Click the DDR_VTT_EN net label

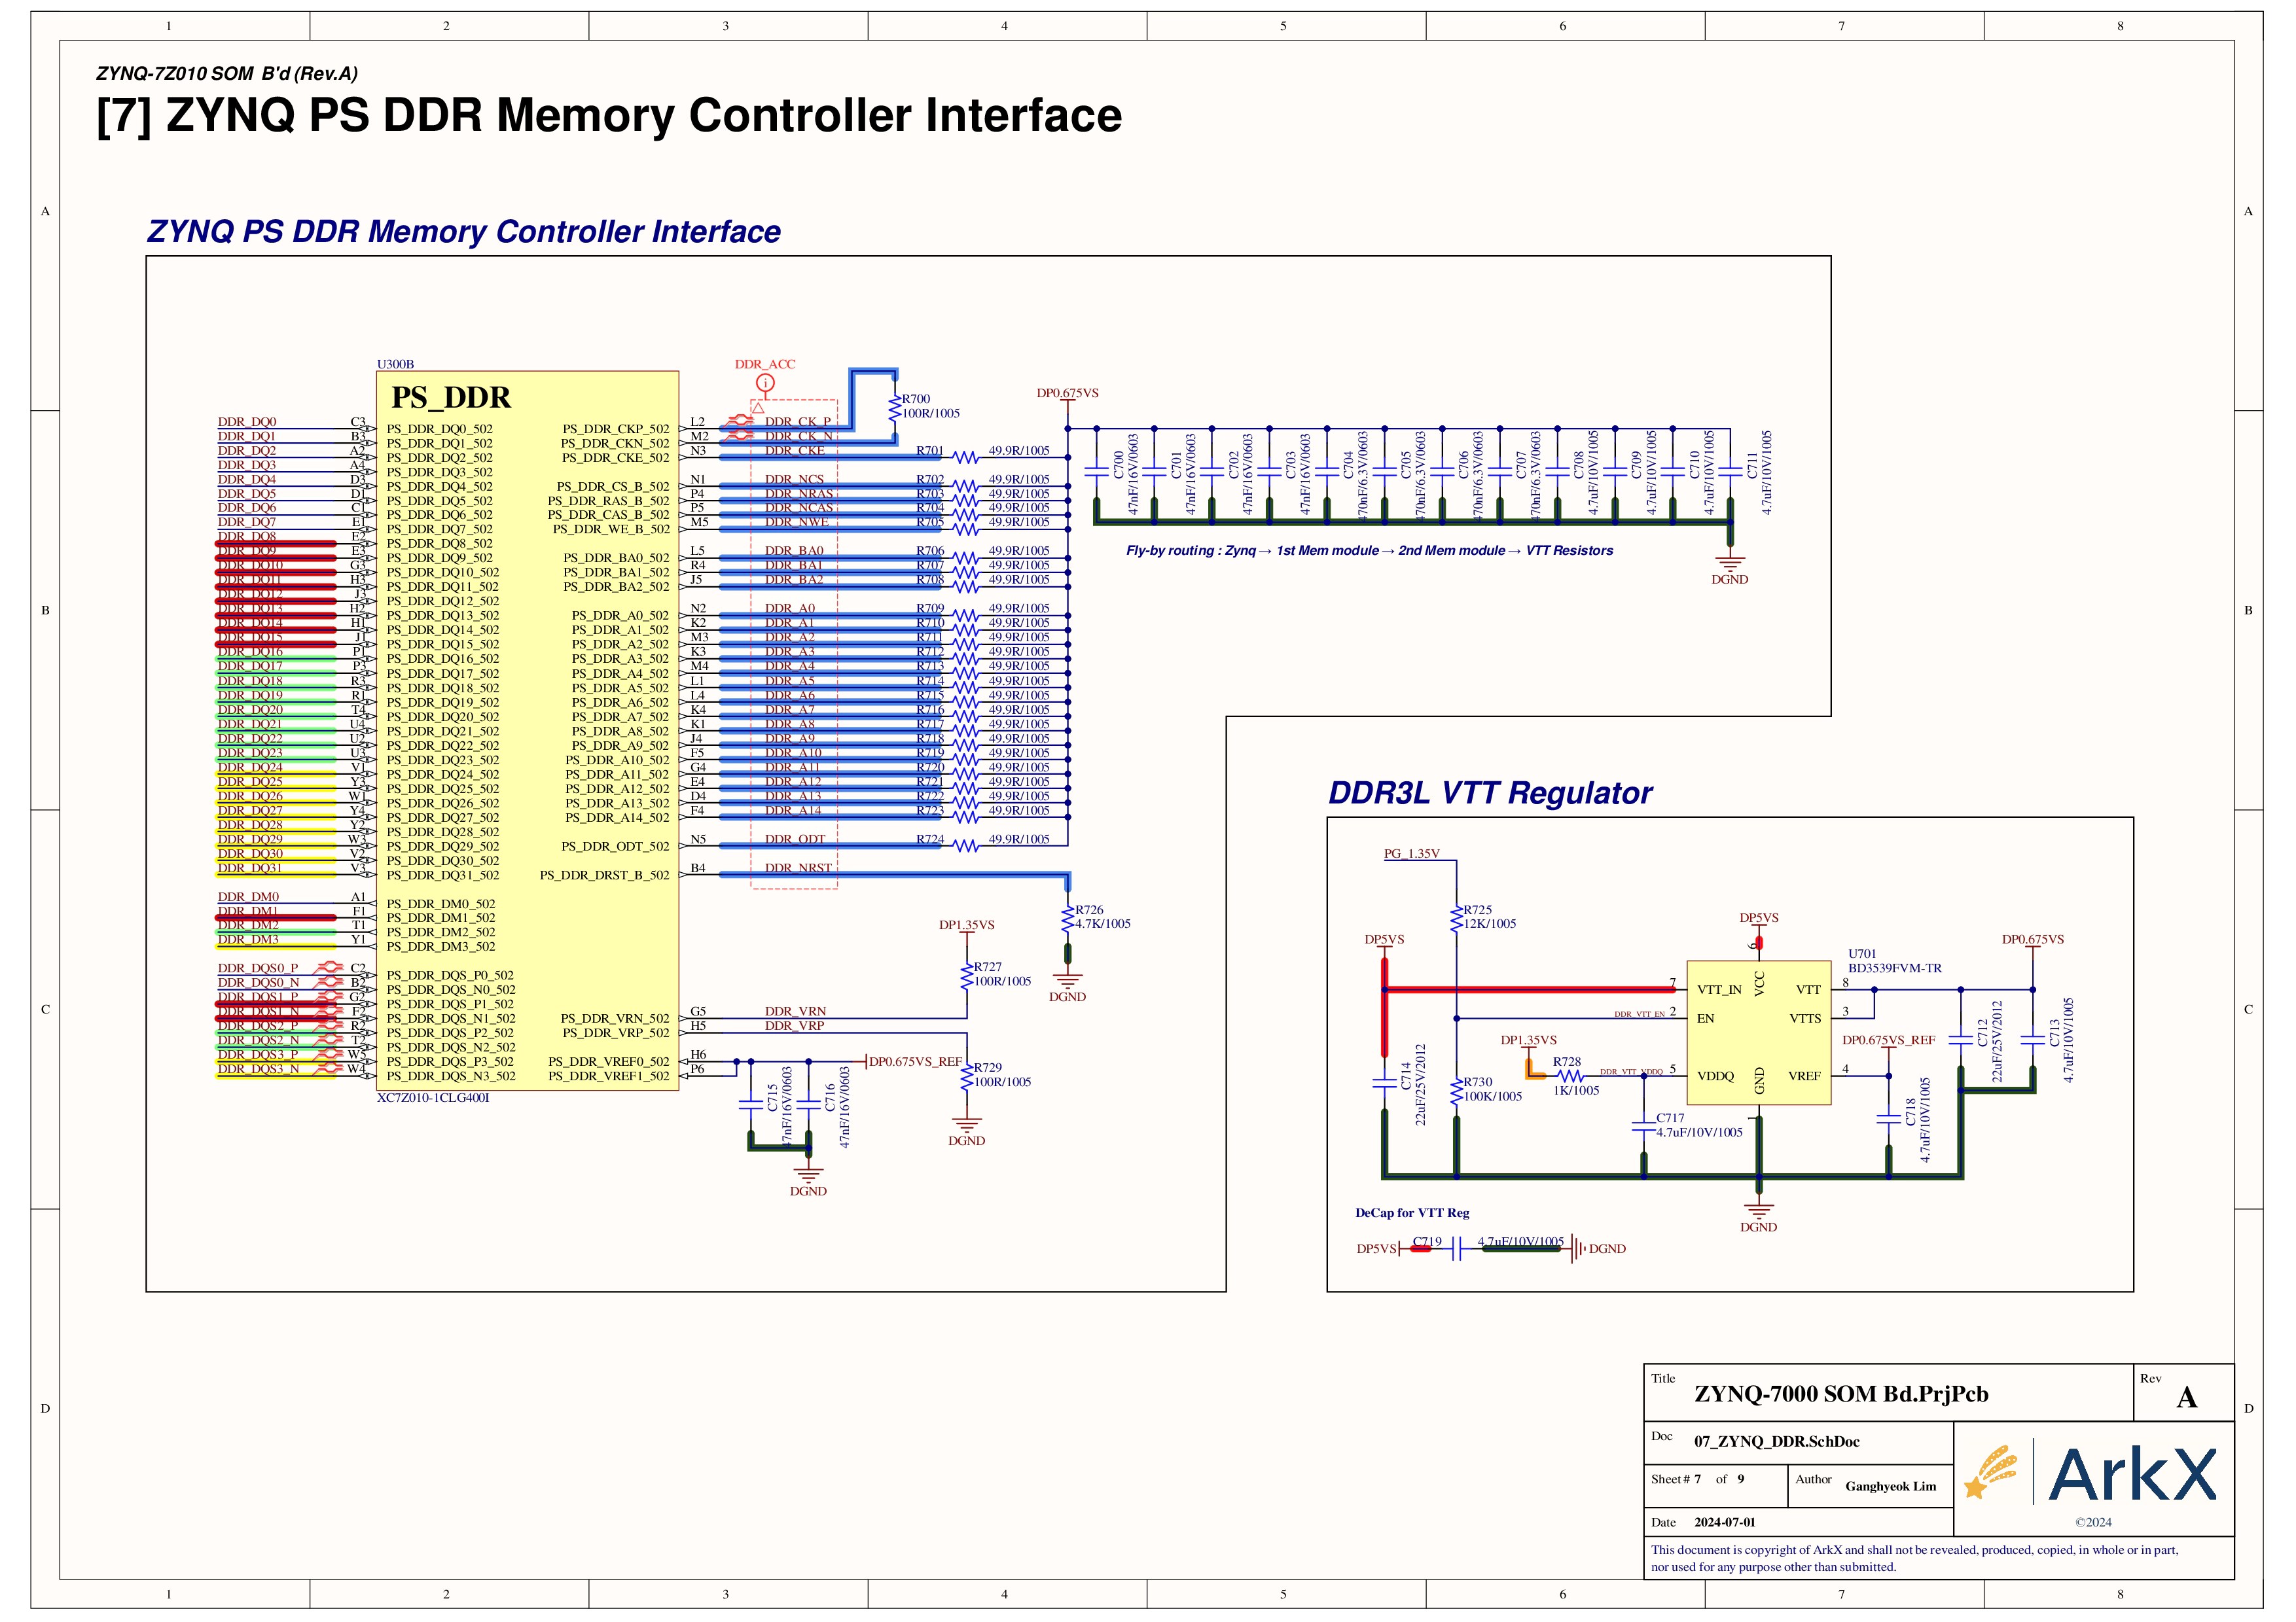point(1639,1014)
